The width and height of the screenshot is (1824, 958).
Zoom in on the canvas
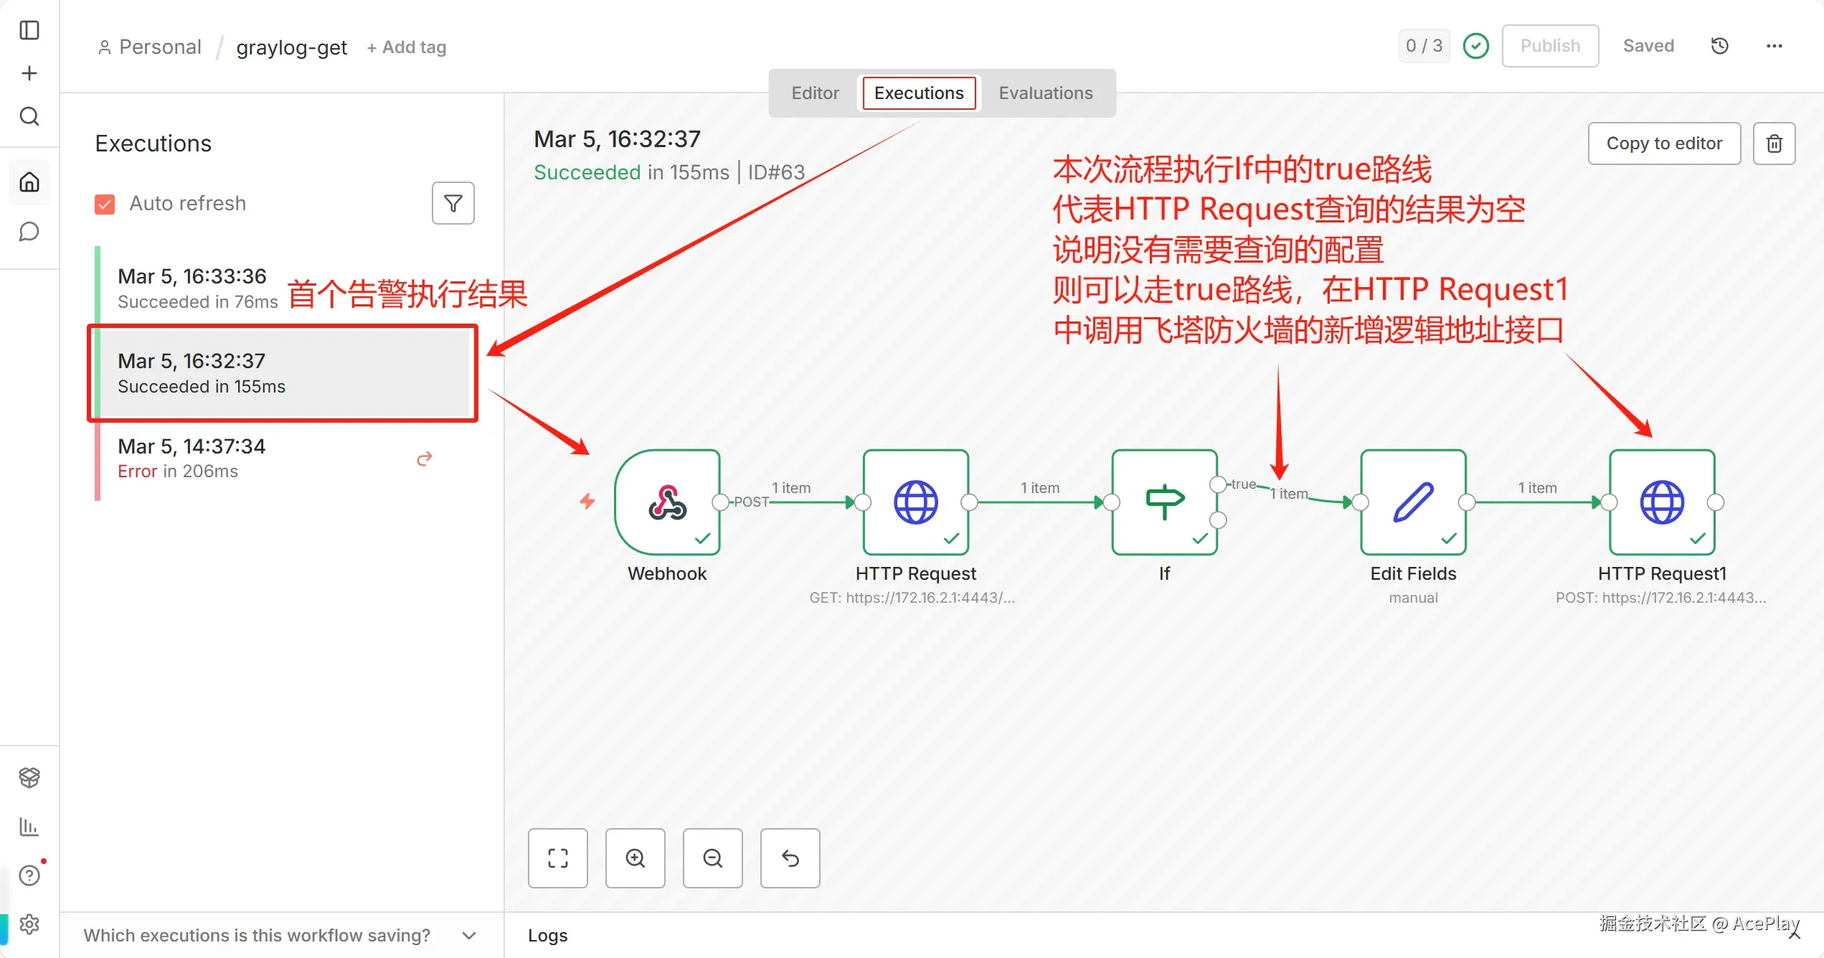635,858
